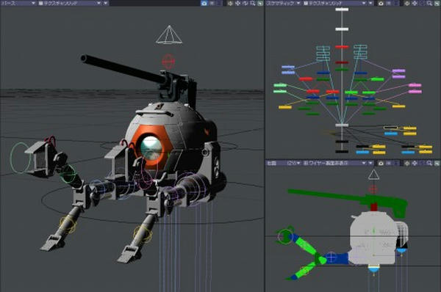Toggle the eye icon in the schematic viewport header

pyautogui.click(x=381, y=3)
